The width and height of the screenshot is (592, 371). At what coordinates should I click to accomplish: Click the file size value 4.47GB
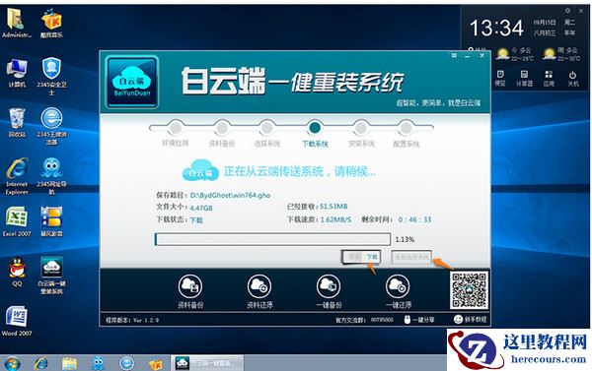(201, 208)
